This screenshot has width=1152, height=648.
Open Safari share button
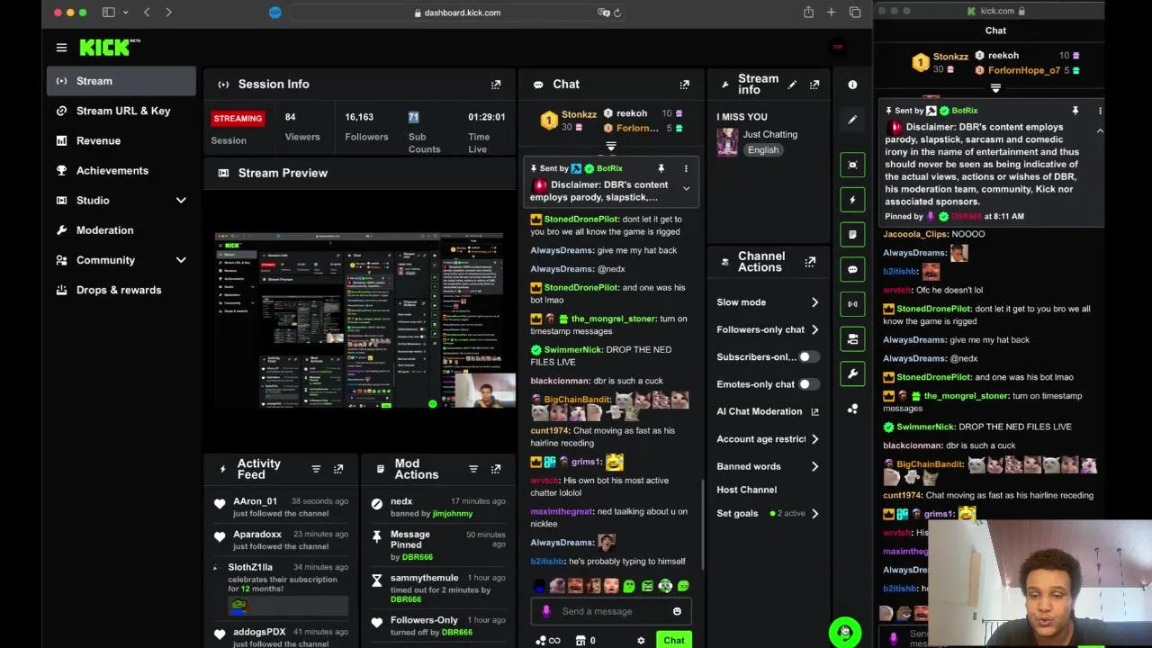click(x=808, y=13)
